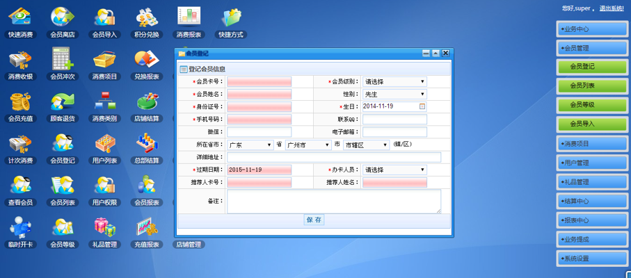Click the calendar icon beside 生日 date
Viewport: 631px width, 278px height.
tap(422, 106)
